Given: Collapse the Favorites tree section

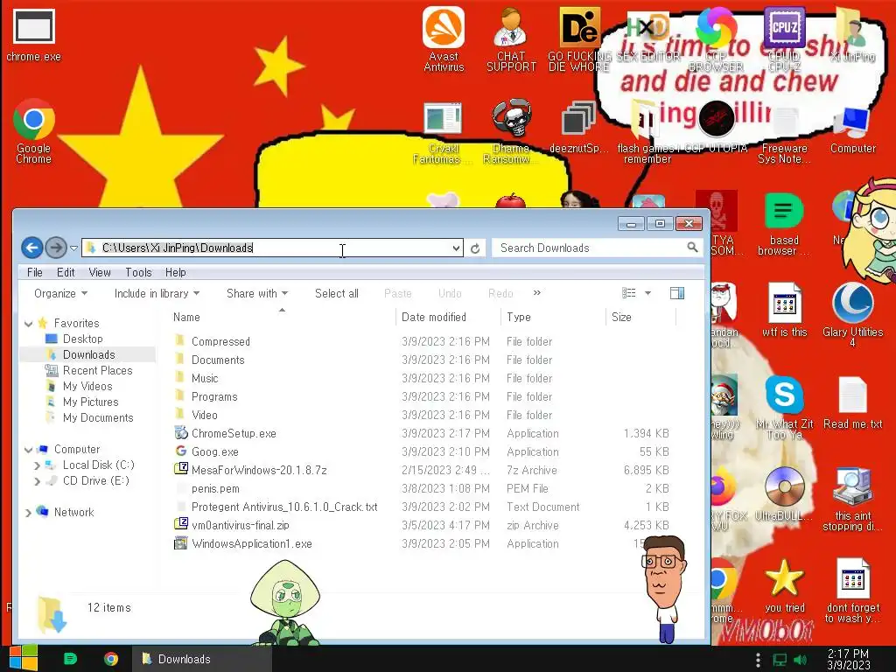Looking at the screenshot, I should point(28,324).
